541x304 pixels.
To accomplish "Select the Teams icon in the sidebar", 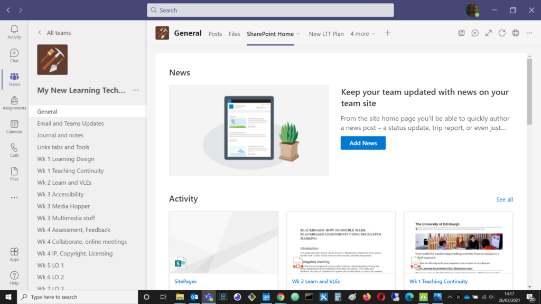I will pos(14,79).
